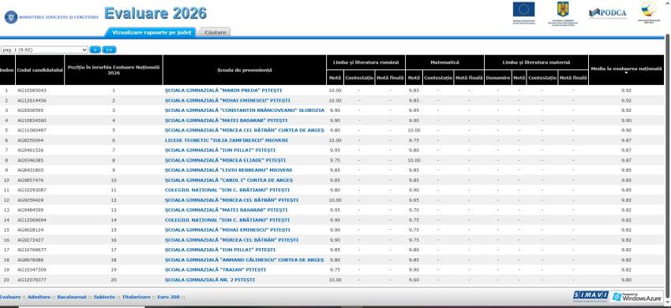Open Școala Gimnazială "Marin Preda" Pitești link

(223, 91)
